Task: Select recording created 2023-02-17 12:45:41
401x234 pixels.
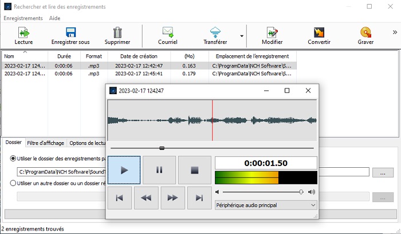Action: point(149,74)
